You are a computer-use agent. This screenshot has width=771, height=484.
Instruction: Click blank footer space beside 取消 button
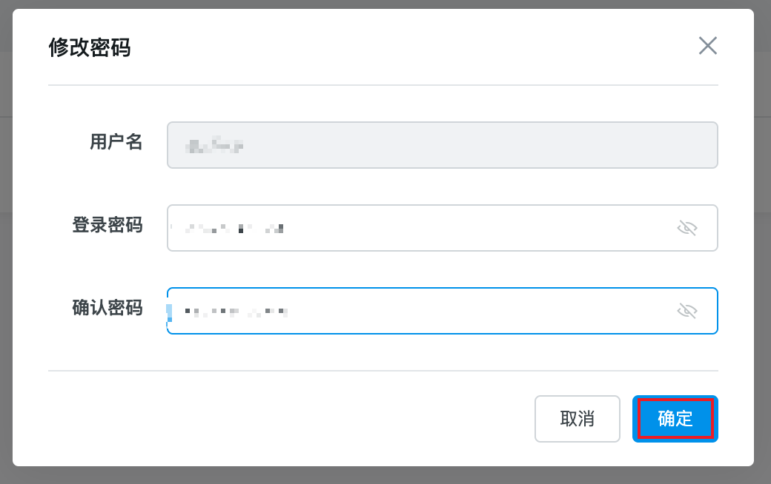tap(297, 419)
